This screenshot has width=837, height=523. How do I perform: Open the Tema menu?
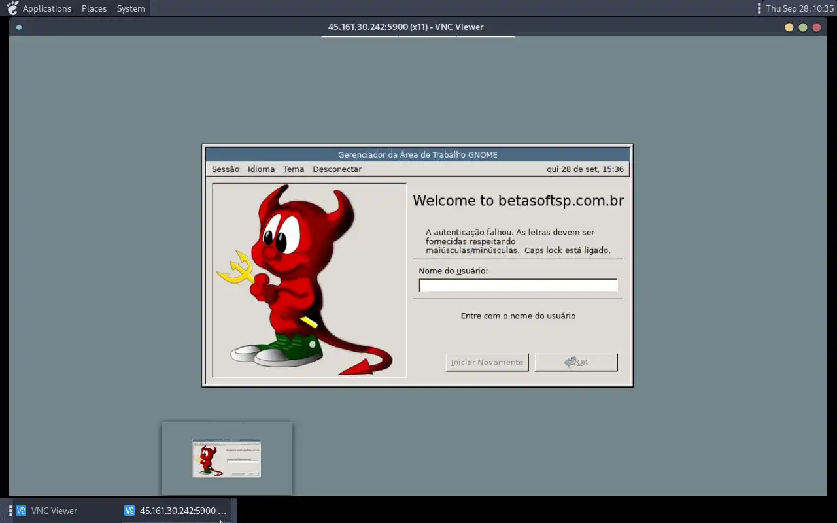[x=294, y=169]
